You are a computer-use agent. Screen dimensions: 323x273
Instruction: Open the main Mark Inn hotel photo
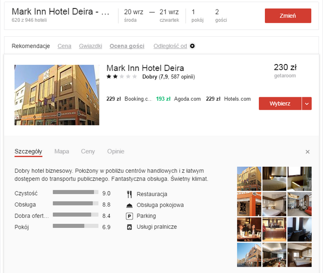coord(57,95)
